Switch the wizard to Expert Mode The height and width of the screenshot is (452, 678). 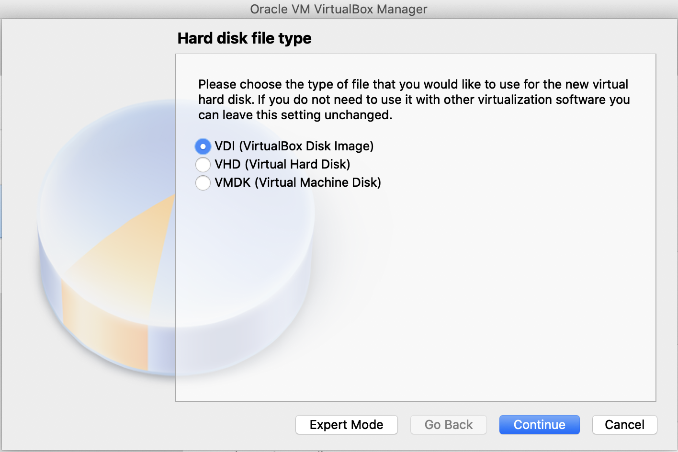coord(346,425)
